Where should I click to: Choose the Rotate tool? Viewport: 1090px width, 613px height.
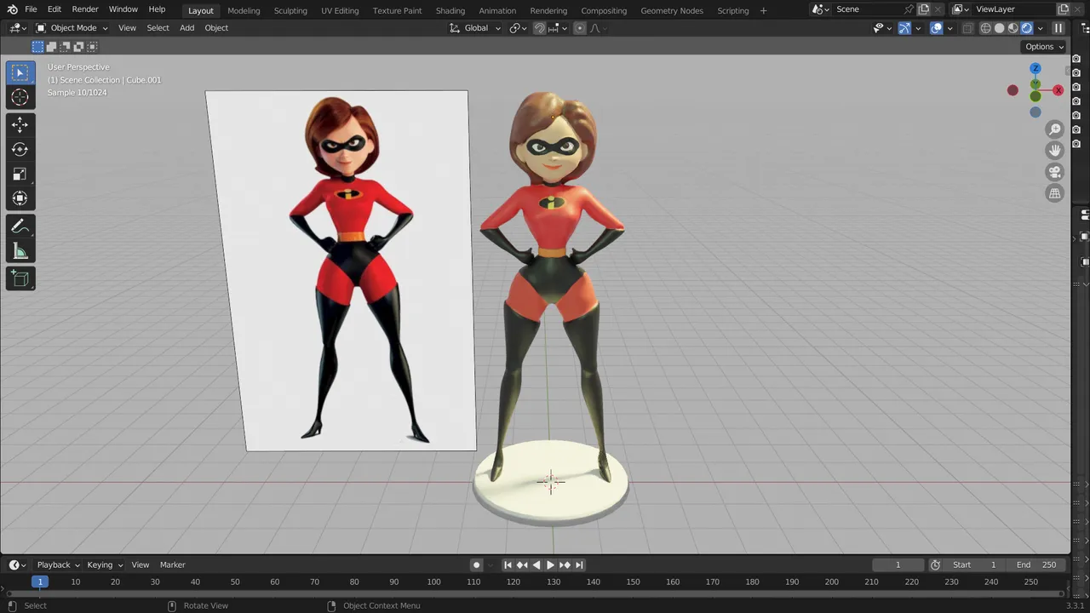click(20, 150)
